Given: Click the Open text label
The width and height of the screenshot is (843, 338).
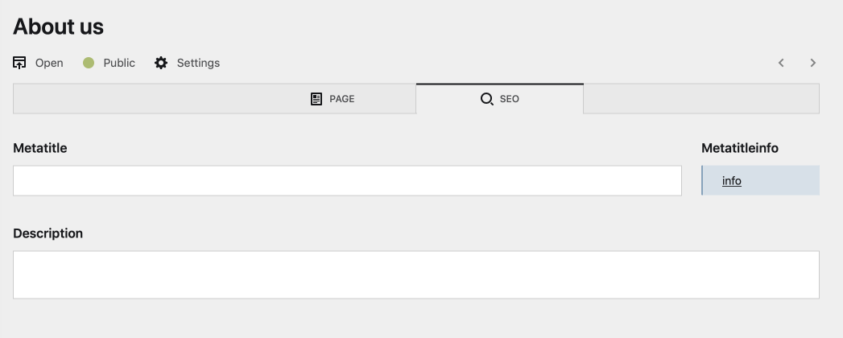Looking at the screenshot, I should click(49, 63).
